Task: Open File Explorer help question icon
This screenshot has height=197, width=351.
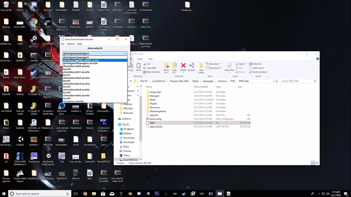Action: click(x=318, y=59)
